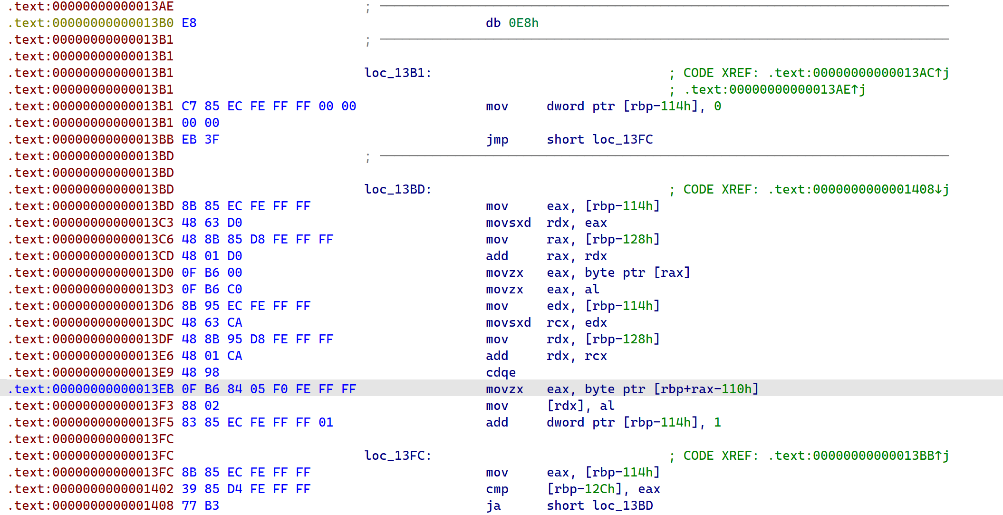
Task: Select the ja short loc_13BD jump target
Action: click(623, 505)
